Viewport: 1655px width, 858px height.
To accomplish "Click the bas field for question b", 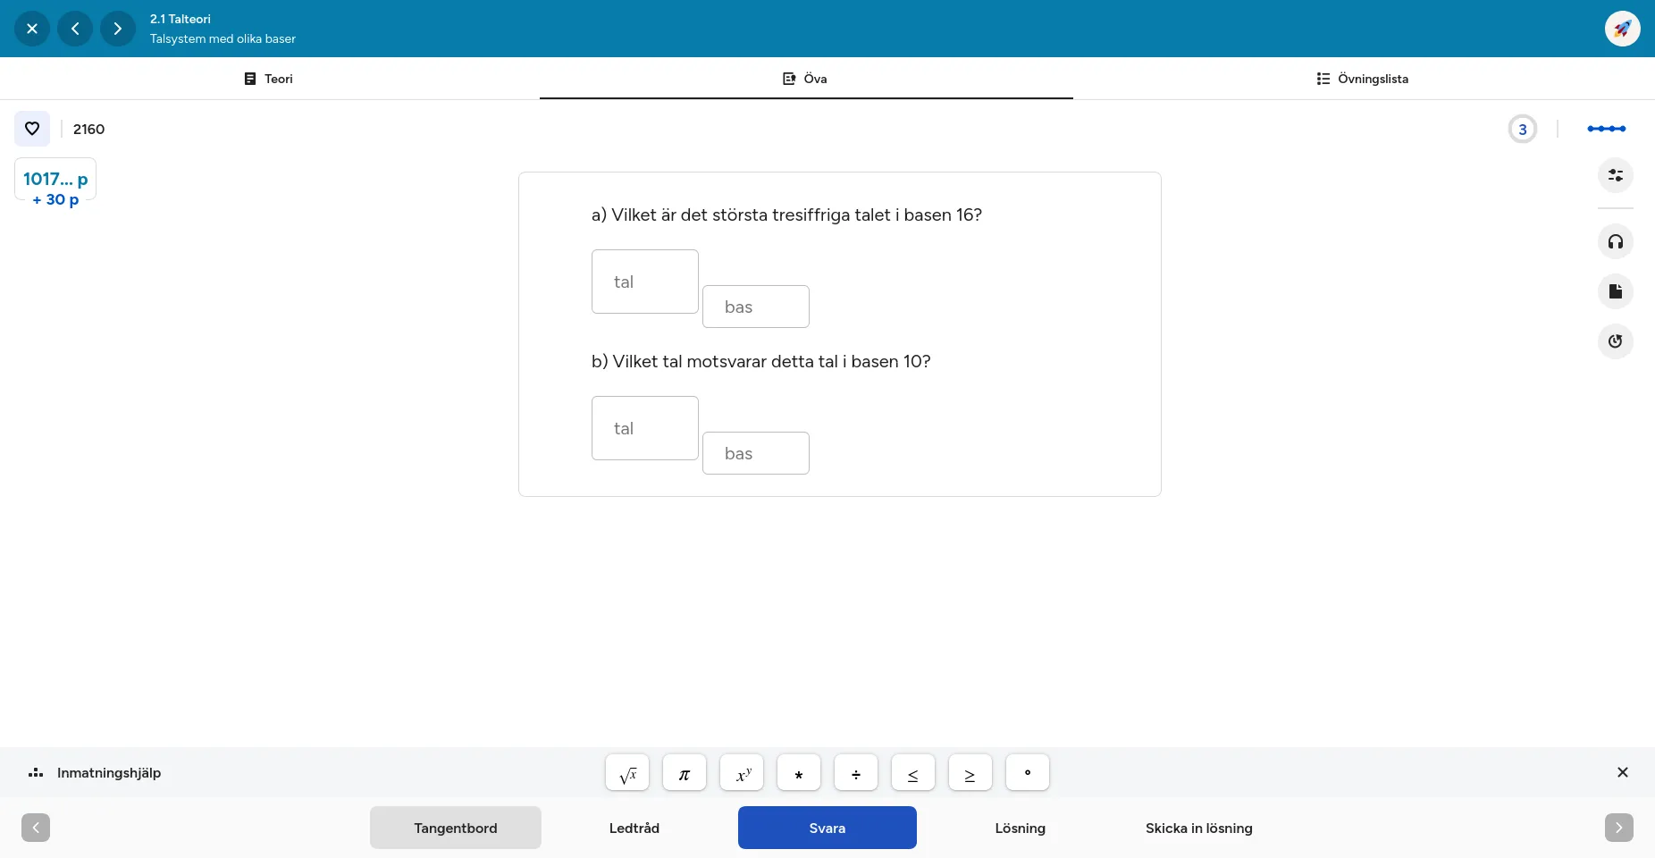I will point(756,453).
